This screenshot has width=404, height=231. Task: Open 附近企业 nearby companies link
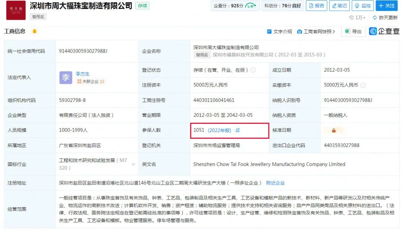275,183
